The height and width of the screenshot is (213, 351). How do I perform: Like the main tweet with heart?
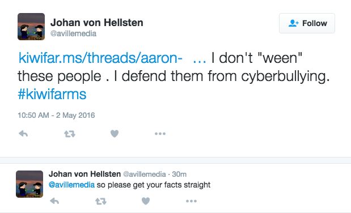point(115,134)
